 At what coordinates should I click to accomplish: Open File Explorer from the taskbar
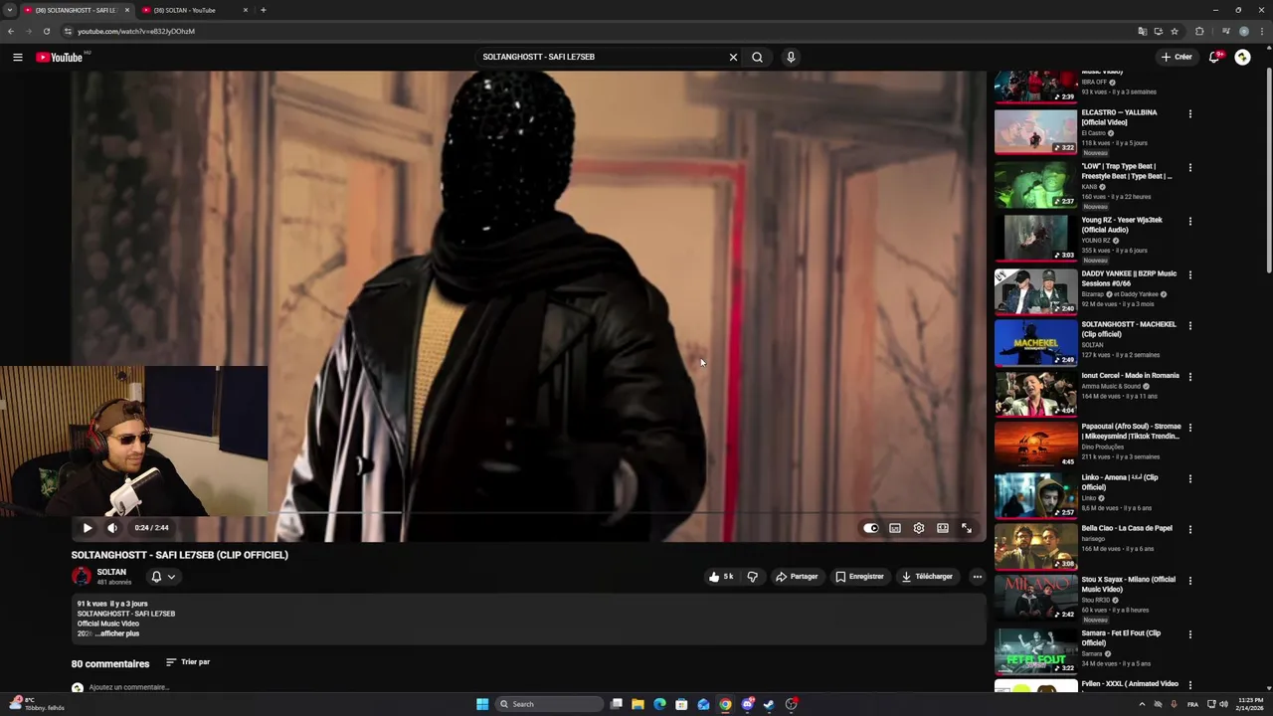[637, 704]
